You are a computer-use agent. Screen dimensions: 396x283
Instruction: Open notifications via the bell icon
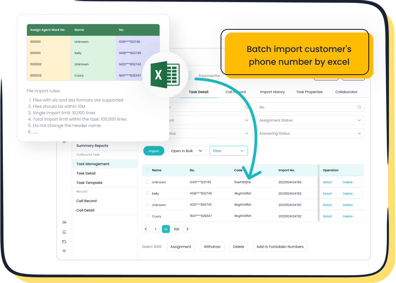pos(64,232)
